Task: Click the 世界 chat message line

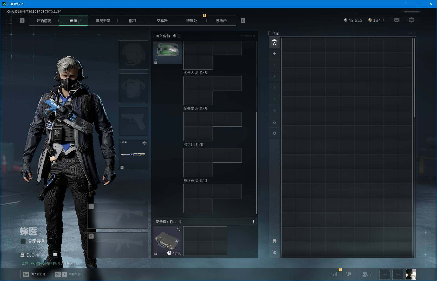Action: 48,263
